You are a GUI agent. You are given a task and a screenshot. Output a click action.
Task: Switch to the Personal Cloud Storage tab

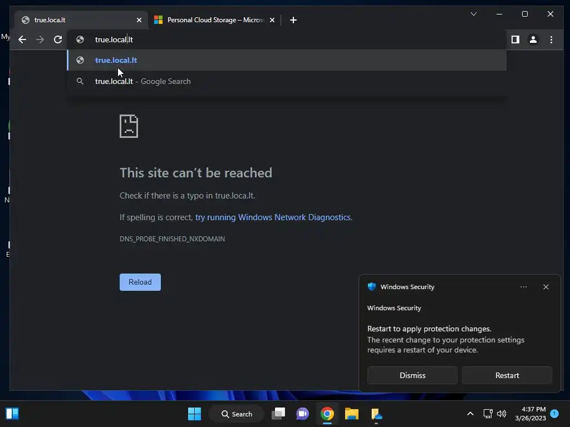pyautogui.click(x=214, y=20)
